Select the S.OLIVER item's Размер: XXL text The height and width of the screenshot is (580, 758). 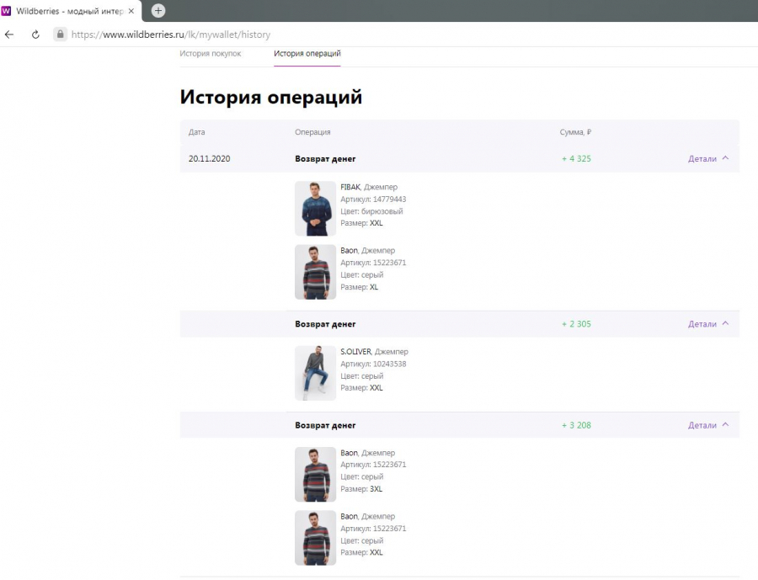point(361,387)
